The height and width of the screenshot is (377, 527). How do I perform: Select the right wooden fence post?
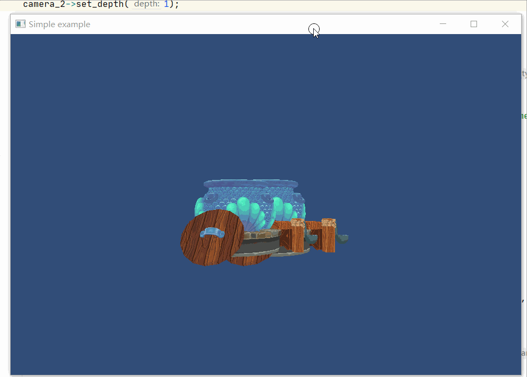328,235
